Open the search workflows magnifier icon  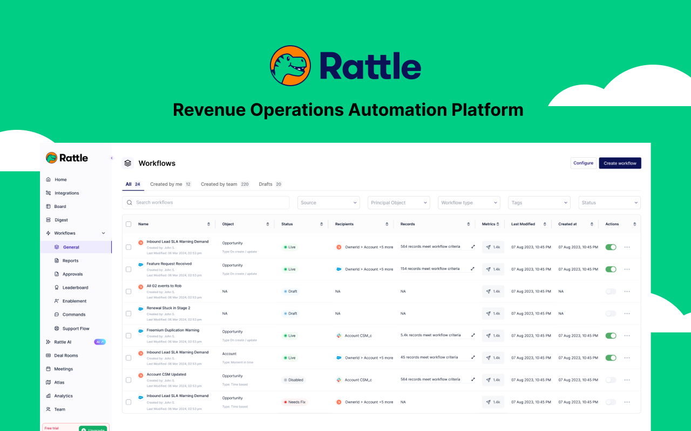[x=129, y=202]
